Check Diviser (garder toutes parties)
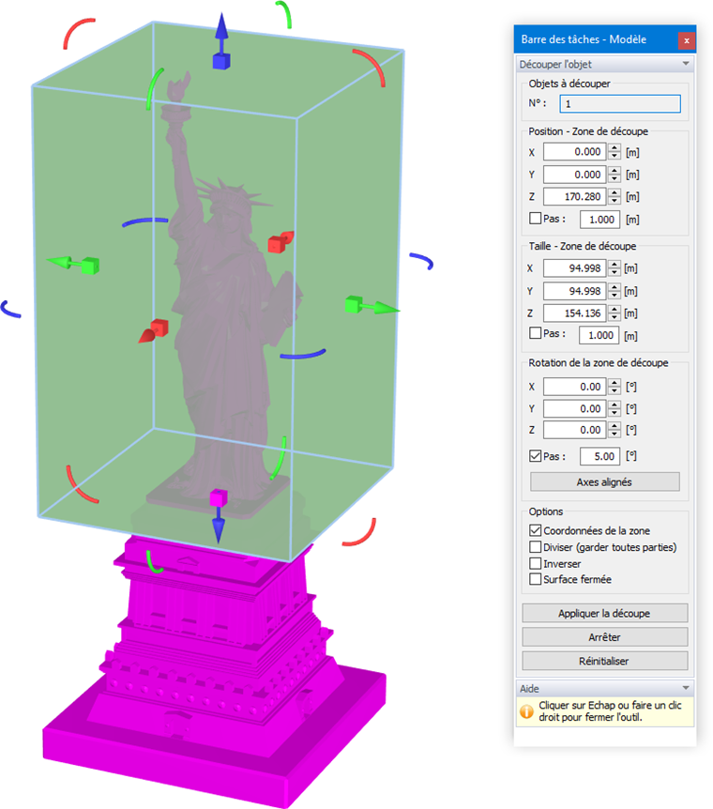The height and width of the screenshot is (809, 713). coord(535,547)
